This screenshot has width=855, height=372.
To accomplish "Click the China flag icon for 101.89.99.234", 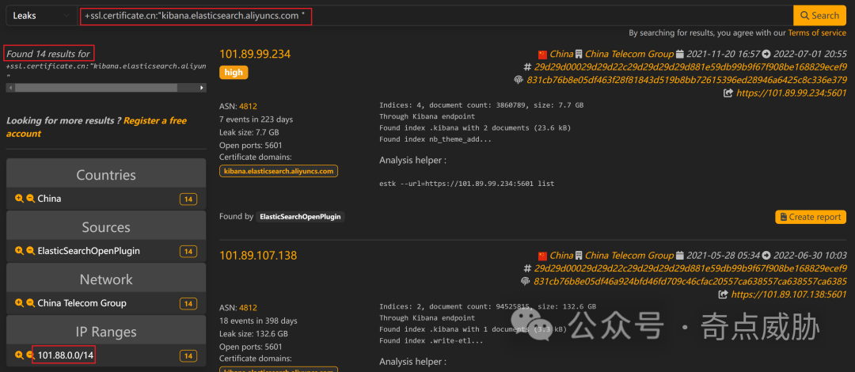I will (x=542, y=54).
